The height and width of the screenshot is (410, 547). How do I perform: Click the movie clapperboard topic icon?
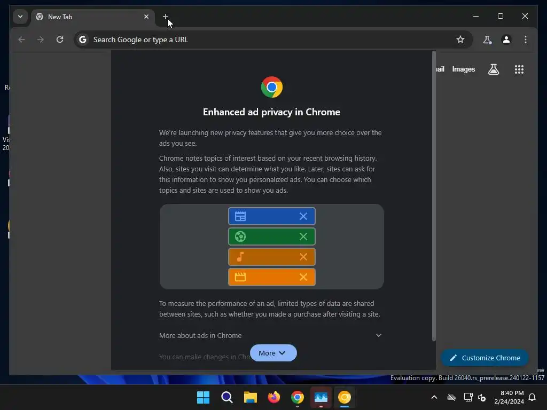(240, 277)
